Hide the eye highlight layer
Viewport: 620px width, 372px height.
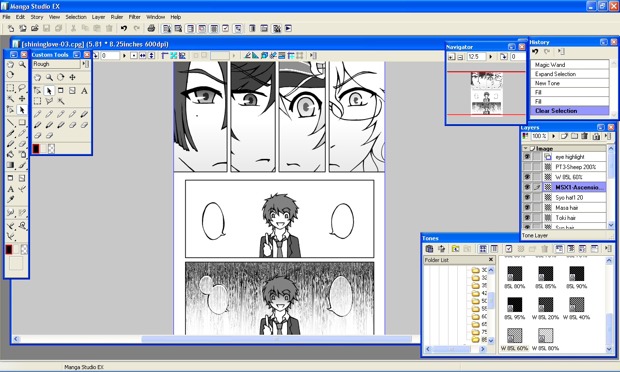click(527, 157)
